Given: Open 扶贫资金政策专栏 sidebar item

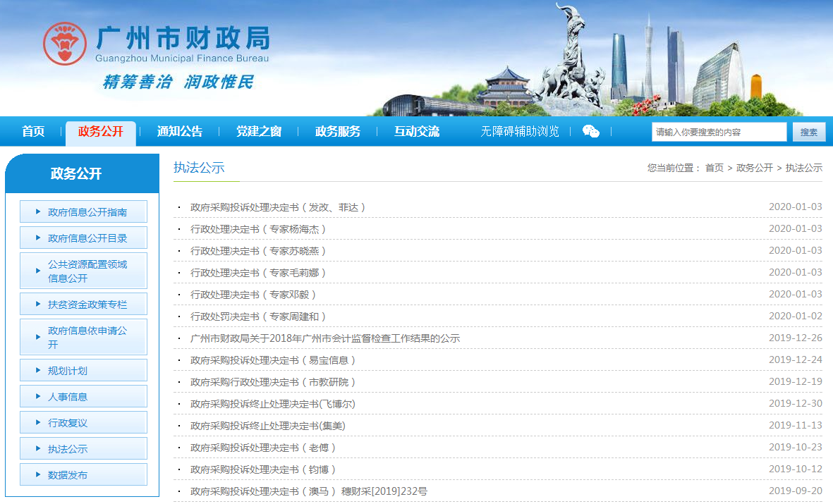Looking at the screenshot, I should pyautogui.click(x=87, y=305).
